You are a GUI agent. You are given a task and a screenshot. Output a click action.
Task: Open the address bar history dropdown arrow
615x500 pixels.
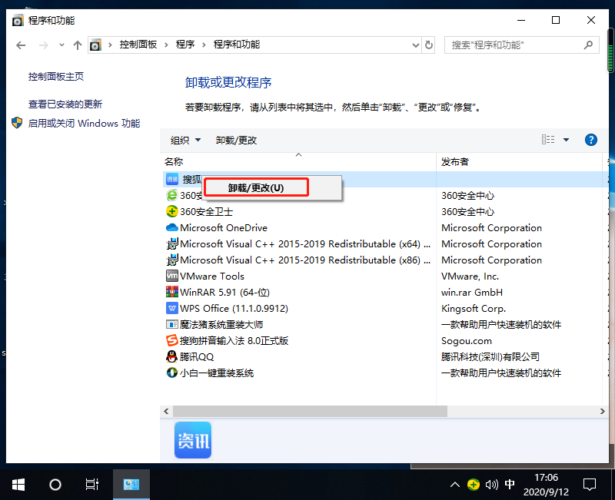415,45
